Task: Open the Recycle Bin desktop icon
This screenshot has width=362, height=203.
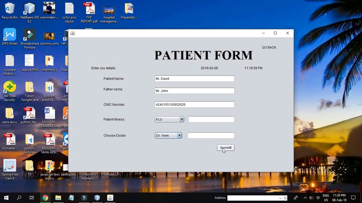Action: point(10,11)
